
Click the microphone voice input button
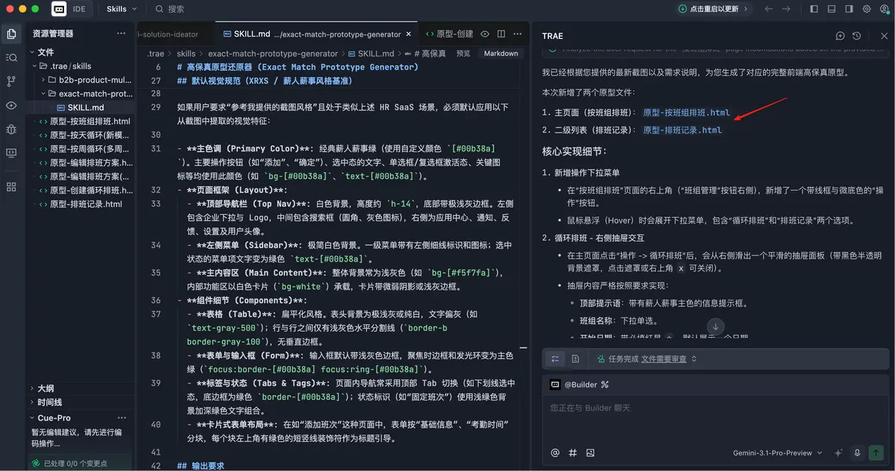point(857,452)
